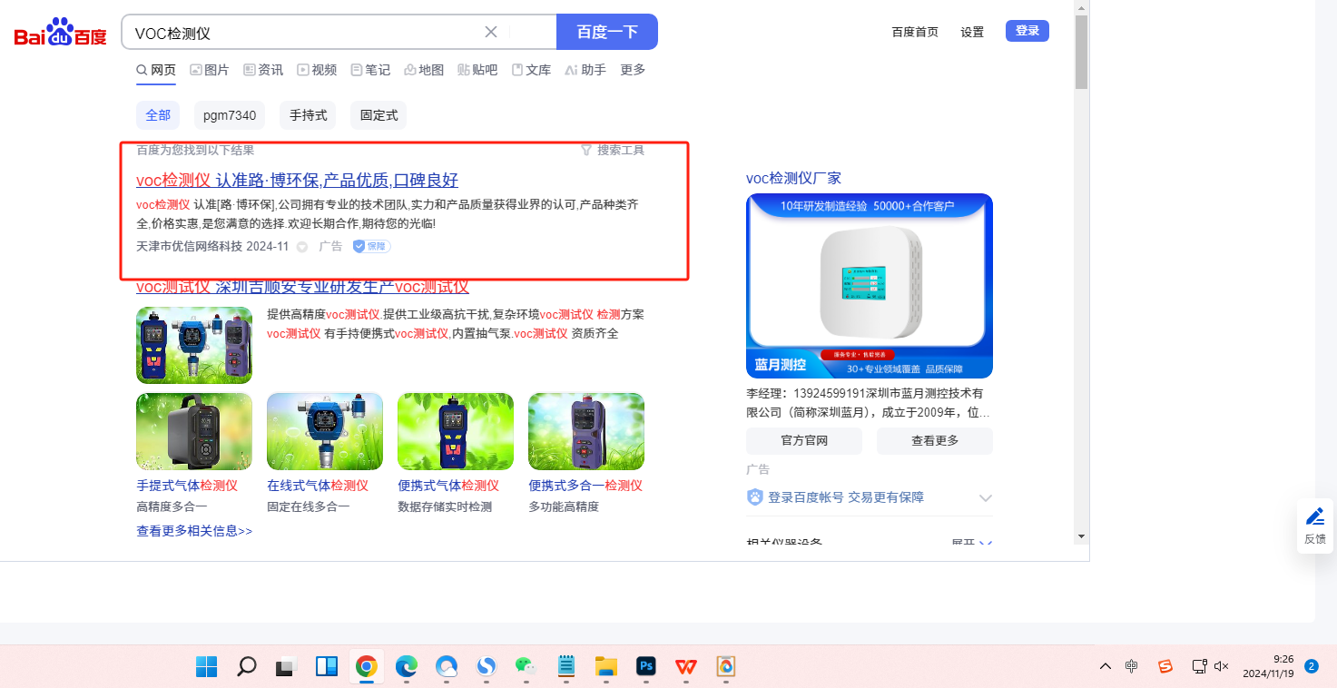The height and width of the screenshot is (688, 1337).
Task: Select the 全部 filter chip
Action: coord(158,115)
